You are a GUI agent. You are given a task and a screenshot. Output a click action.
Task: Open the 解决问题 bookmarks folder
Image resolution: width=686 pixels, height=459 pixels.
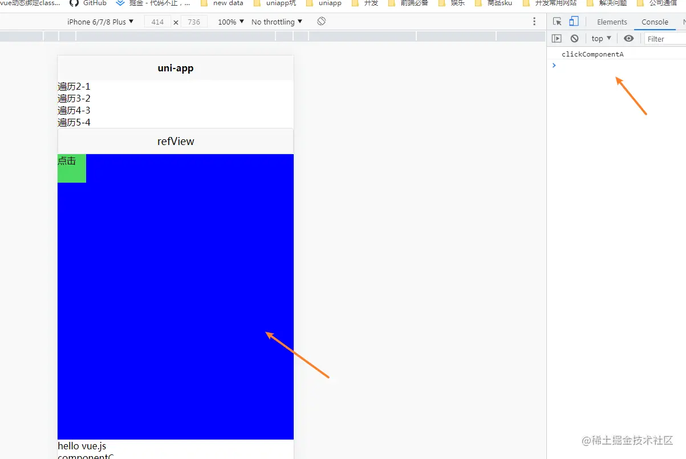coord(607,3)
